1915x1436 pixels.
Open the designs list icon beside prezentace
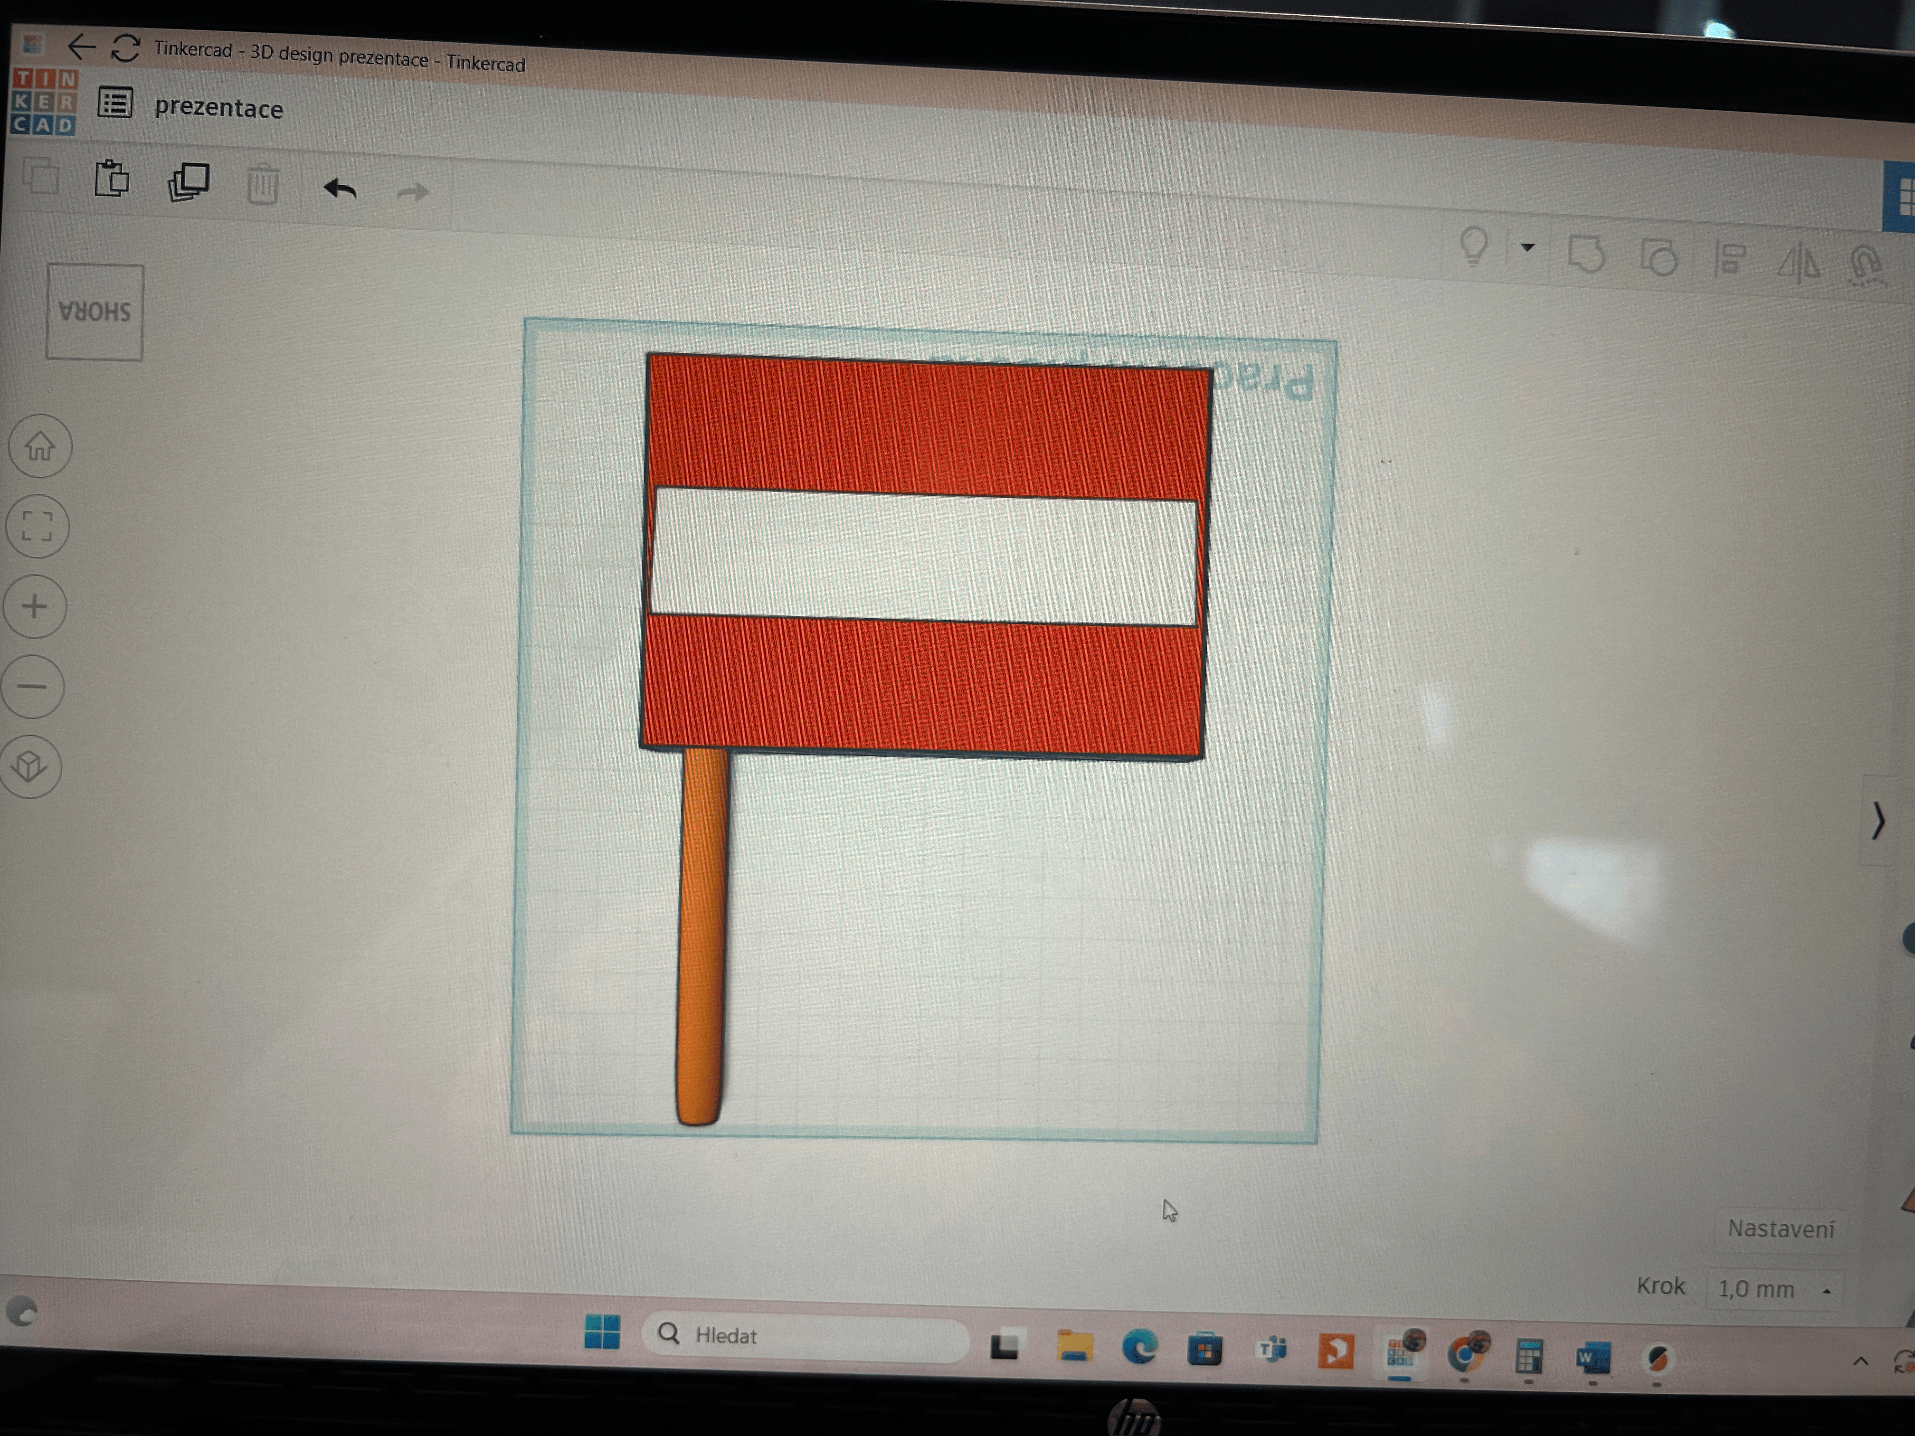(115, 103)
